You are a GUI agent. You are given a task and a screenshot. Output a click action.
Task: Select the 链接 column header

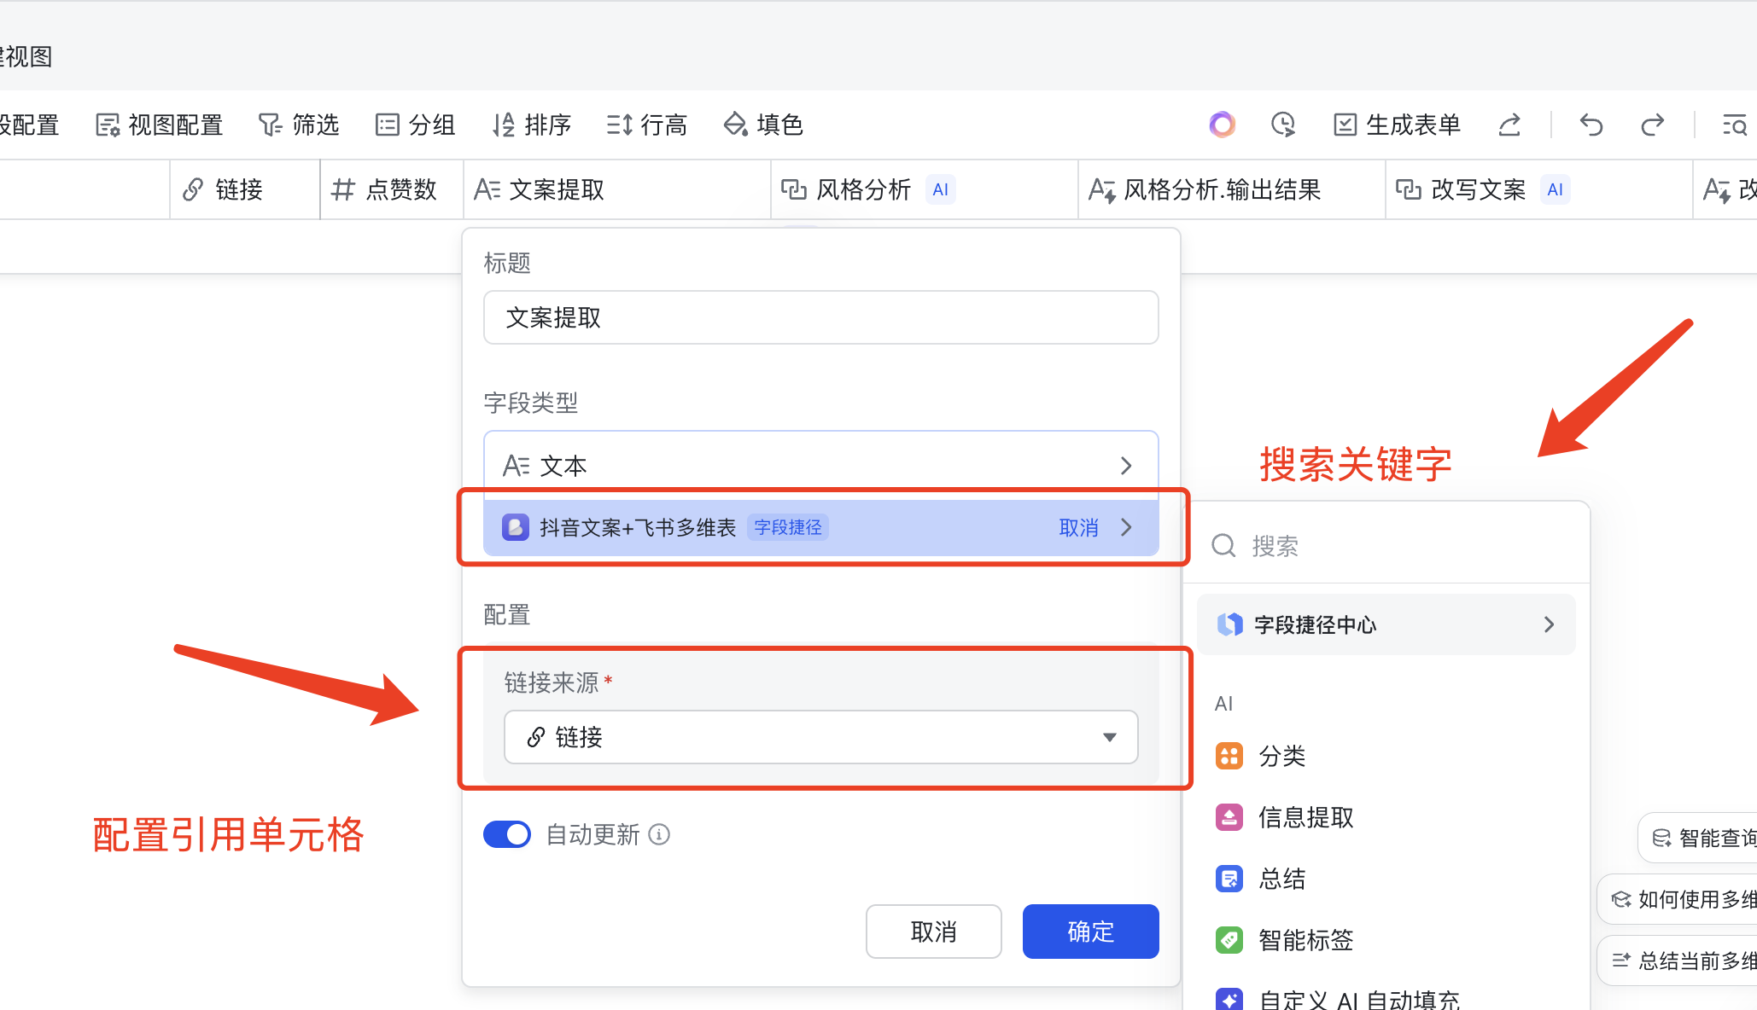[x=244, y=189]
